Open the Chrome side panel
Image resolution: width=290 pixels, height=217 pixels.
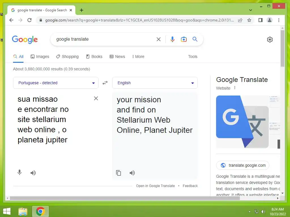tap(261, 20)
